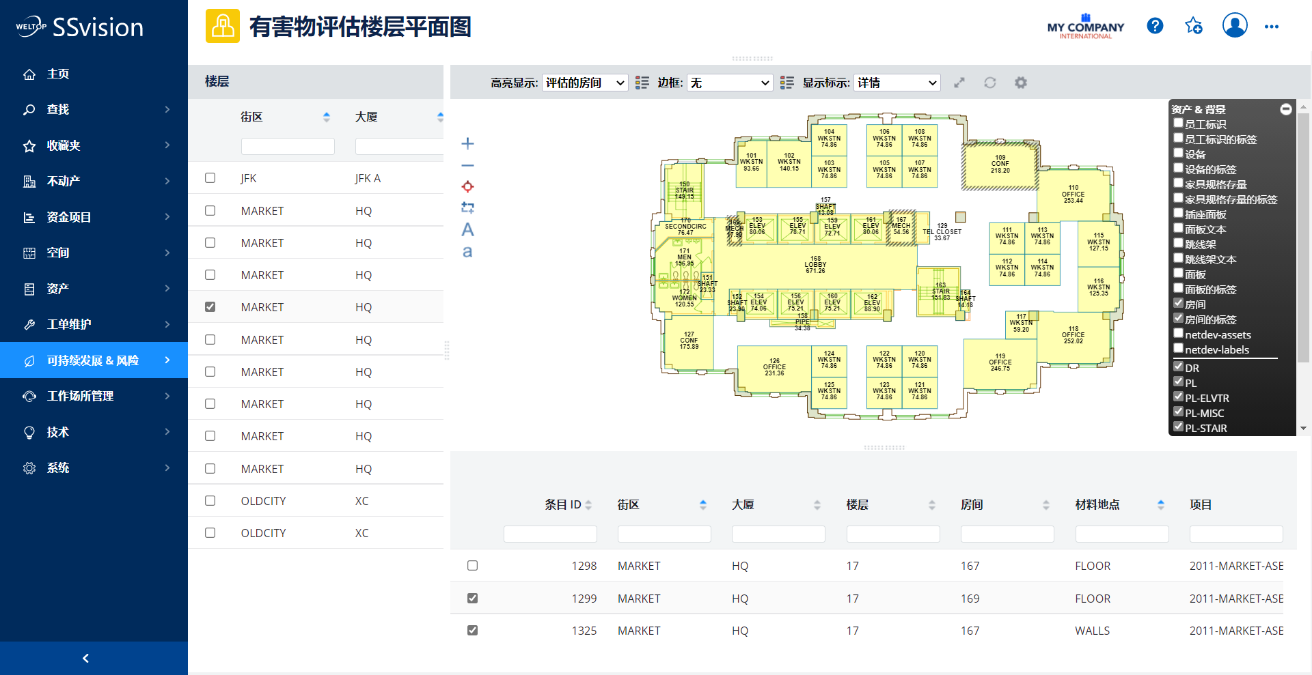
Task: Click the zoom out minus icon on floor plan
Action: click(467, 165)
